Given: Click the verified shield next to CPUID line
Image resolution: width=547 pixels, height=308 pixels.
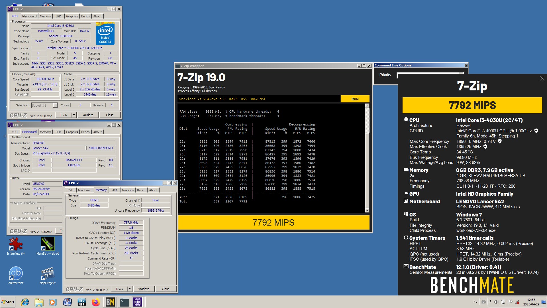Looking at the screenshot, I should 536,131.
